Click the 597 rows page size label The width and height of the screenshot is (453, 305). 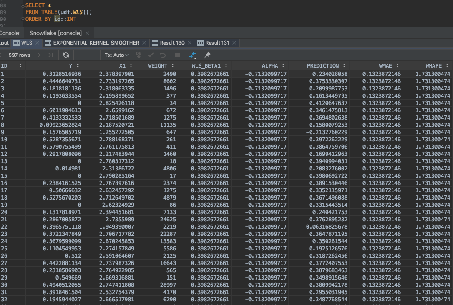(x=20, y=55)
